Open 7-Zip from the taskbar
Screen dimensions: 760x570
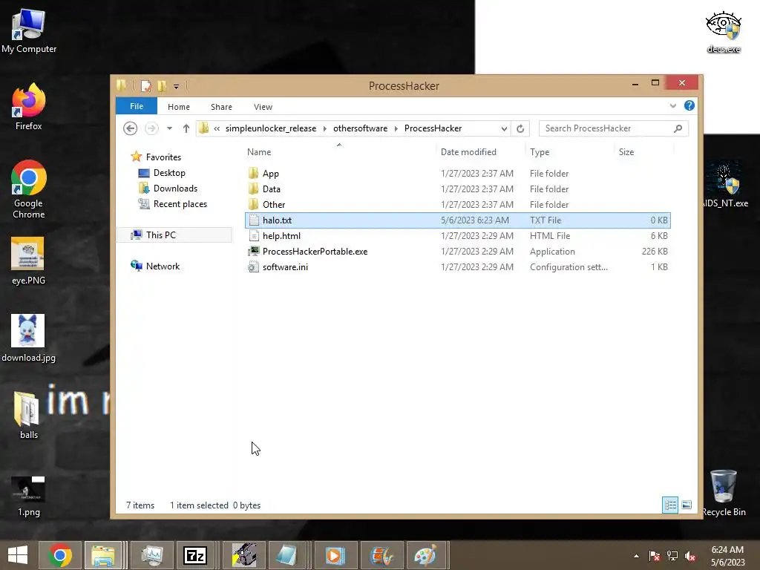[x=195, y=555]
